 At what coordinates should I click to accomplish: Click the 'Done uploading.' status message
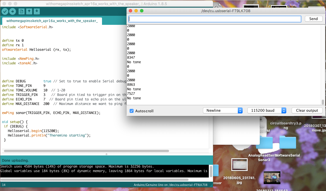click(15, 160)
